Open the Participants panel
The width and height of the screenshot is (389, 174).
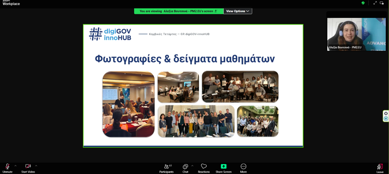(x=166, y=167)
